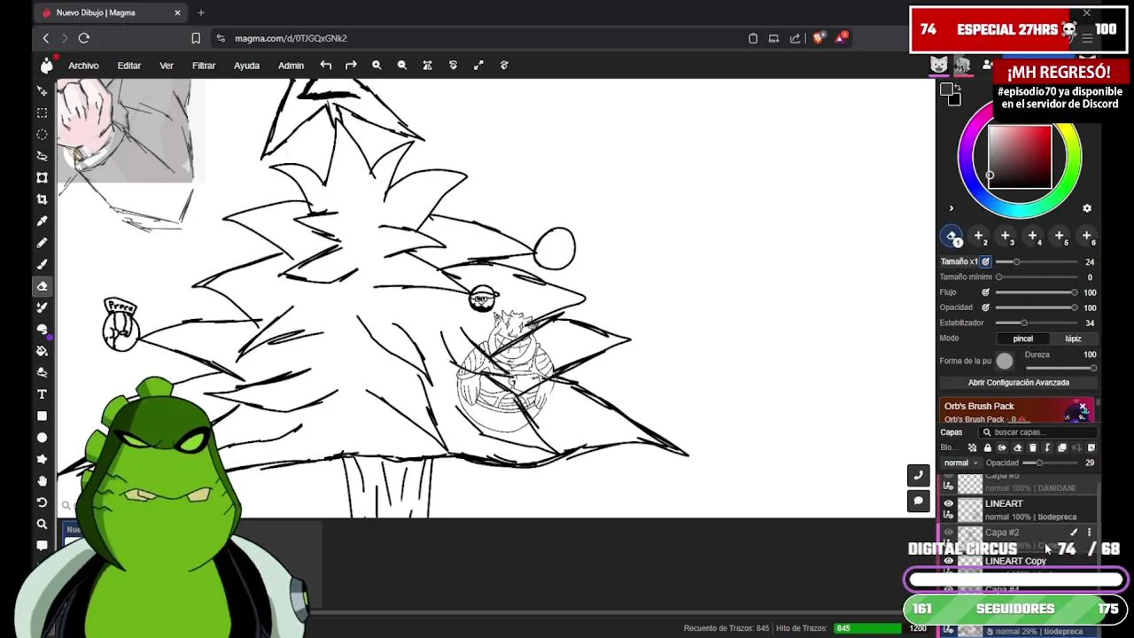Reload the browser page
The height and width of the screenshot is (638, 1134).
pyautogui.click(x=84, y=38)
